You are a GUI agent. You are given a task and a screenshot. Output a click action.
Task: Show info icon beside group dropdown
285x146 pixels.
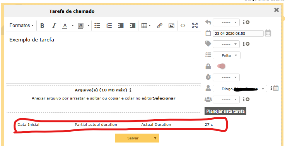pos(244,100)
